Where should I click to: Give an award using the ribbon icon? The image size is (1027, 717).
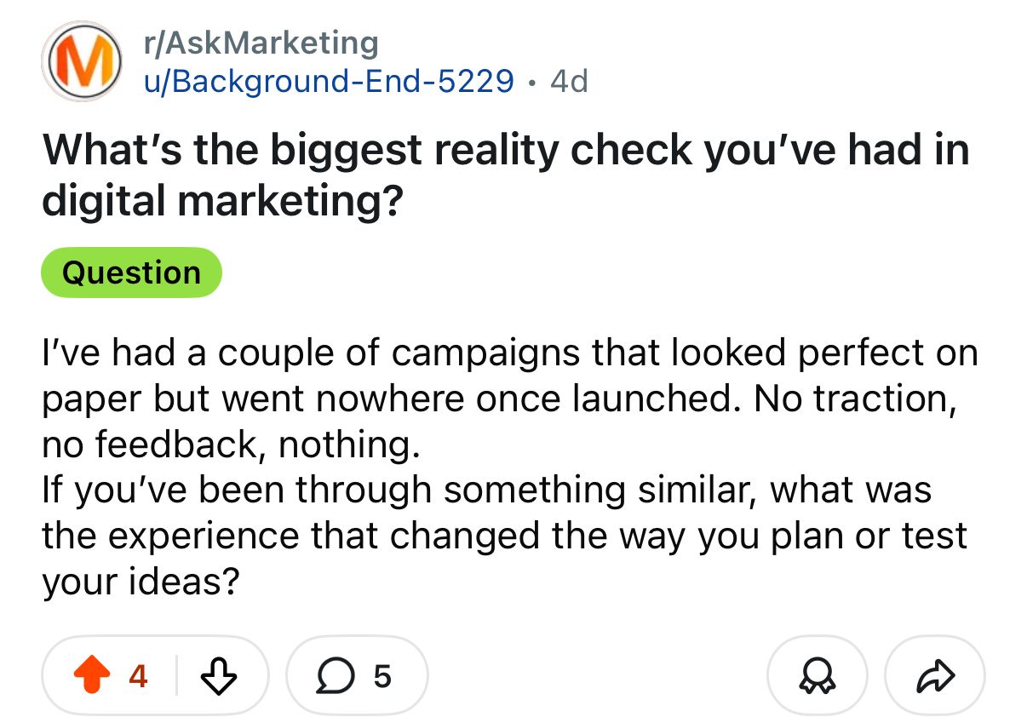(817, 676)
